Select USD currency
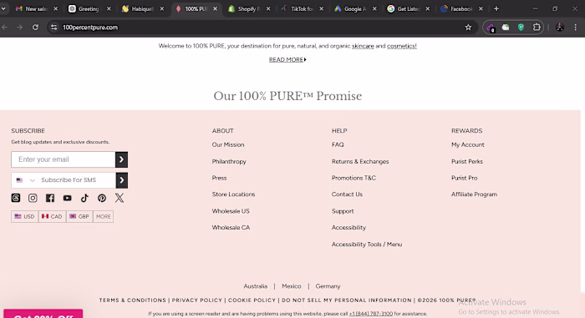585x318 pixels. pyautogui.click(x=24, y=217)
